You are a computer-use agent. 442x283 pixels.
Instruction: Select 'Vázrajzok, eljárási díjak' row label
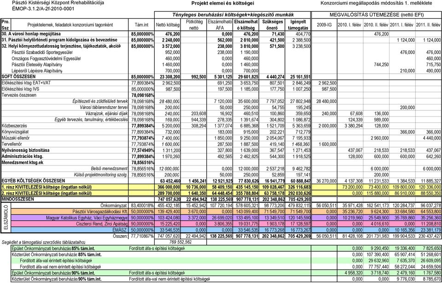[106, 114]
